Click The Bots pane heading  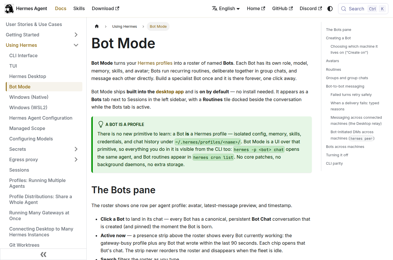click(124, 190)
